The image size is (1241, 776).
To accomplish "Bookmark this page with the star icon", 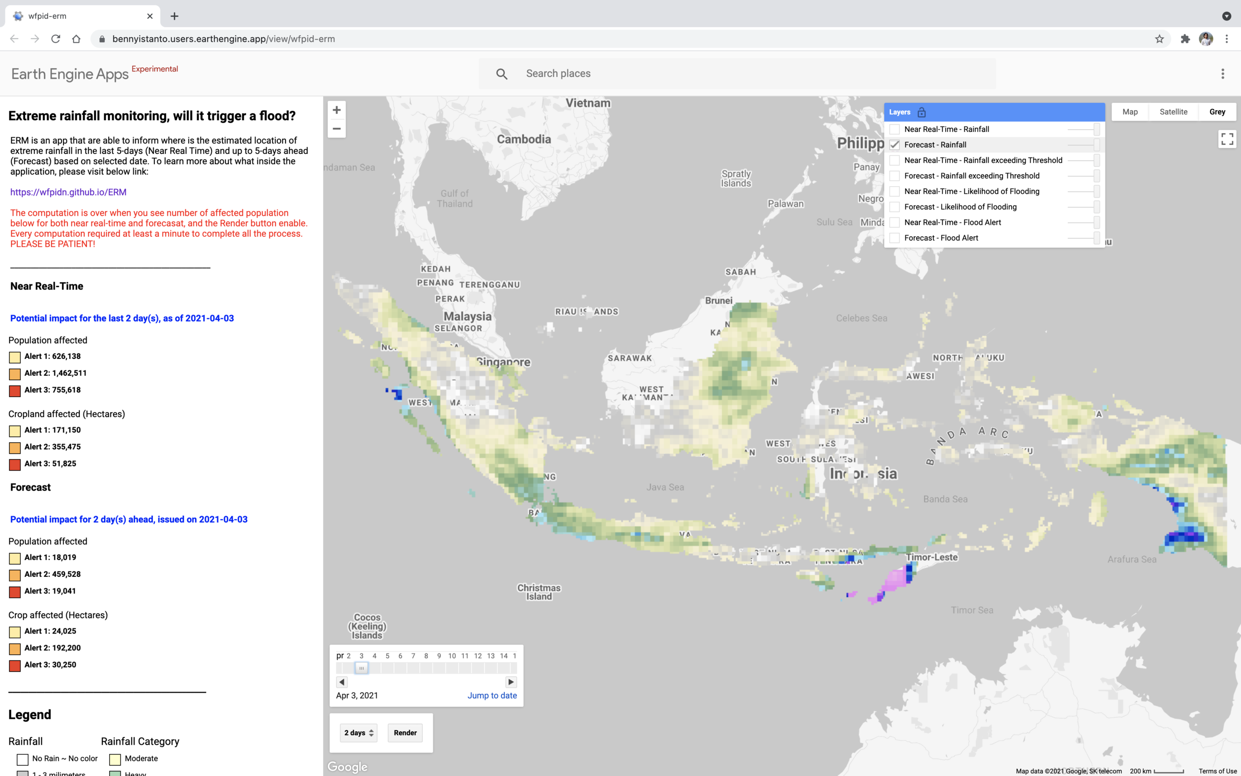I will pos(1160,39).
